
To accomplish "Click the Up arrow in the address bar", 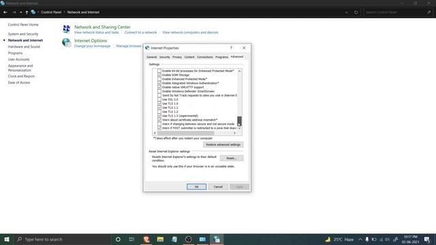I will [x=27, y=12].
